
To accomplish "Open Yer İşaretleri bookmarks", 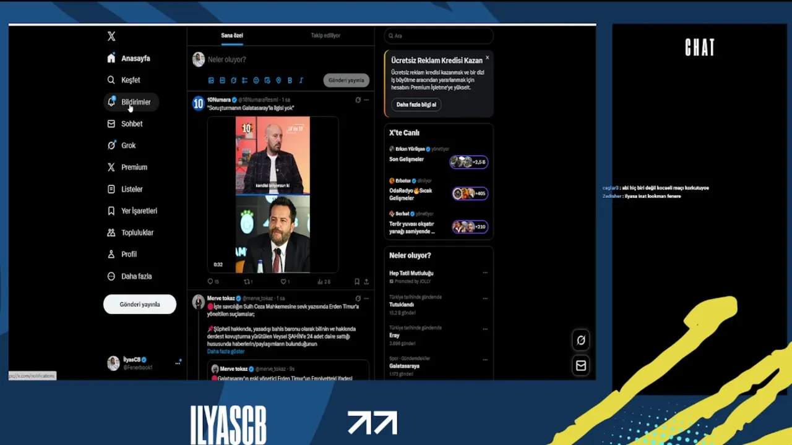I will pos(132,211).
